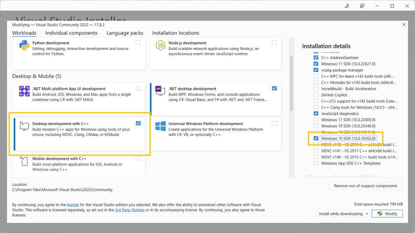Check C++/CLI support for v143 build tools
415x233 pixels.
(316, 101)
